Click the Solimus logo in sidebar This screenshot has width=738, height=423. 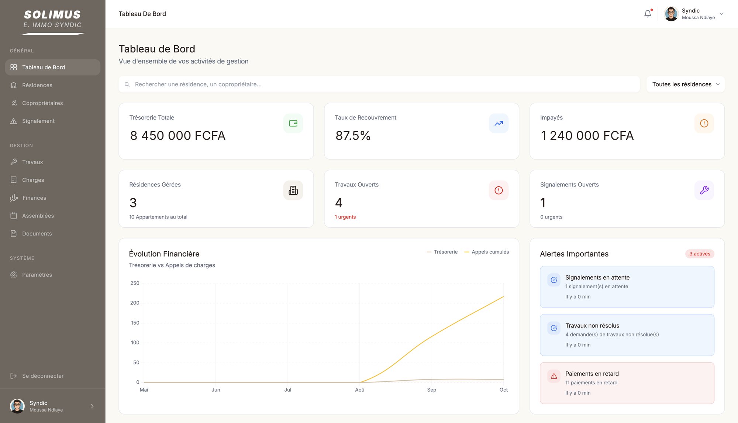(52, 22)
